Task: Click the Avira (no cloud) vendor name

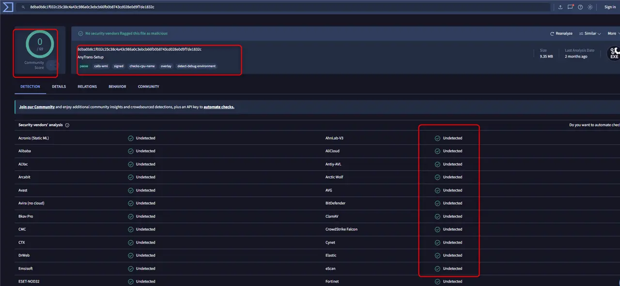Action: point(31,203)
